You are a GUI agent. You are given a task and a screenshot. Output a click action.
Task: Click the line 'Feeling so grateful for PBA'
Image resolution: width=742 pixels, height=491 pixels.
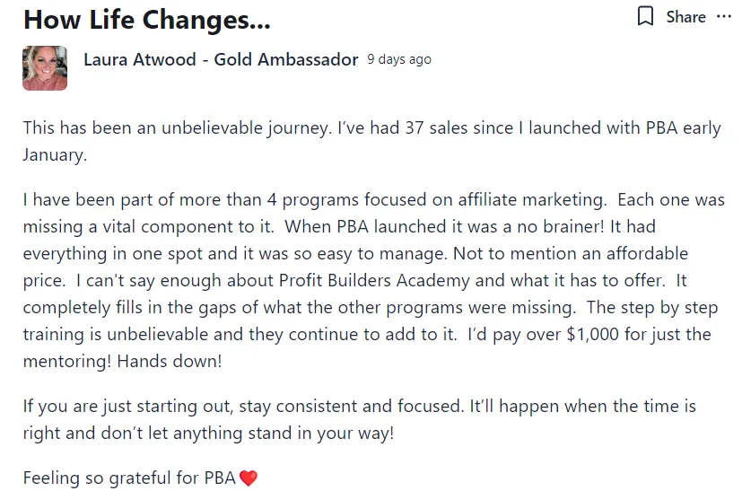tap(129, 478)
